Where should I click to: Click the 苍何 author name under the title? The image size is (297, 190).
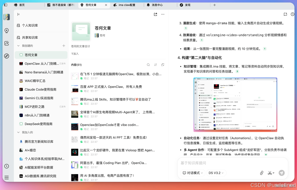pos(102,35)
